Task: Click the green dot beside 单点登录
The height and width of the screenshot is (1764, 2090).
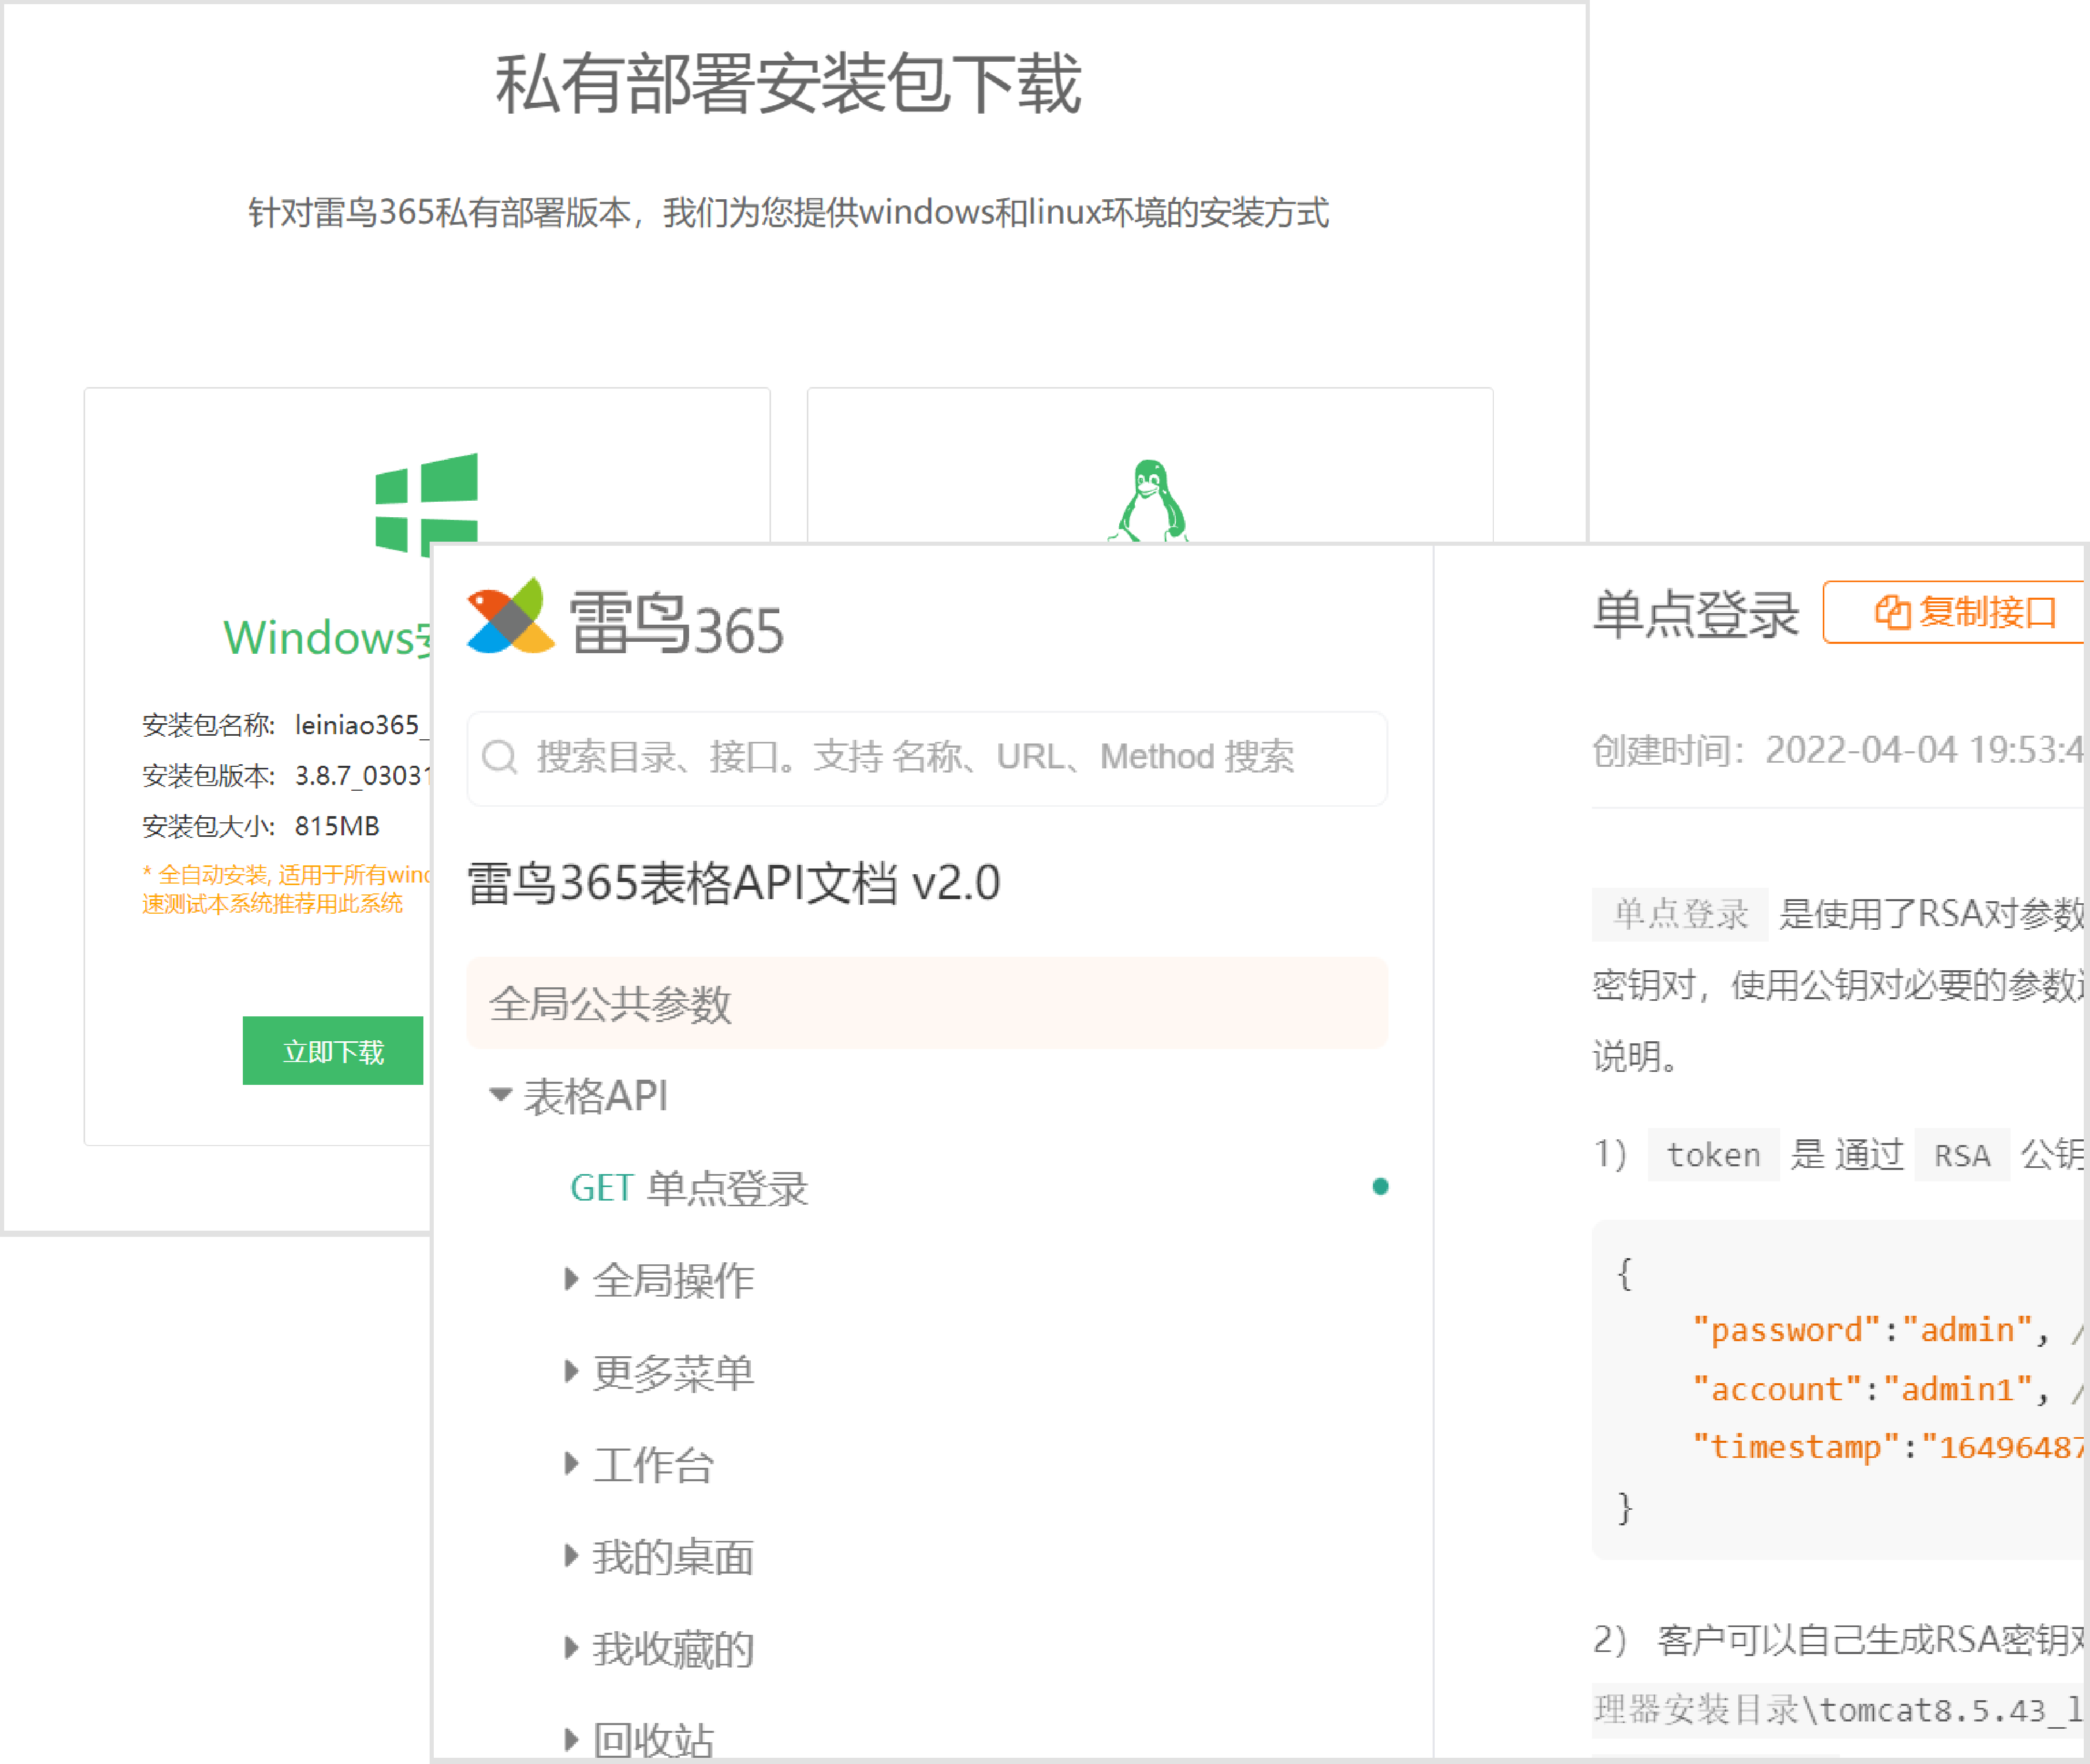Action: 1380,1186
